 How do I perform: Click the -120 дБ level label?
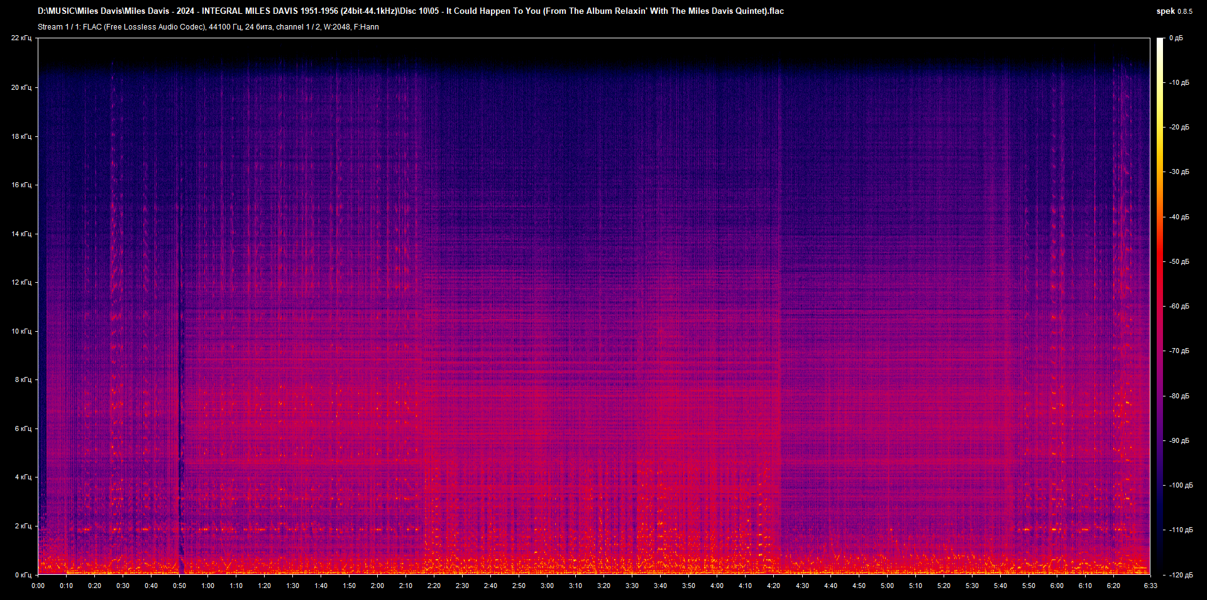(1180, 575)
